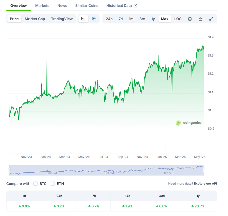Click the right range slider handle
The image size is (228, 216).
tap(204, 170)
